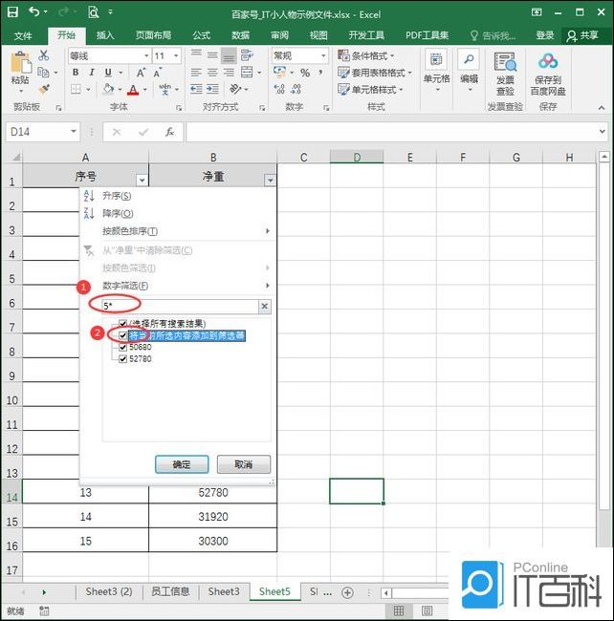This screenshot has width=614, height=621.
Task: Increase font size with larger A icon
Action: tap(142, 73)
